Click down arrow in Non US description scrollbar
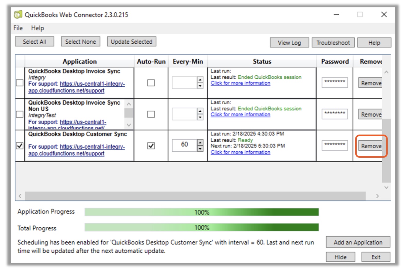Image resolution: width=407 pixels, height=274 pixels. [x=129, y=125]
